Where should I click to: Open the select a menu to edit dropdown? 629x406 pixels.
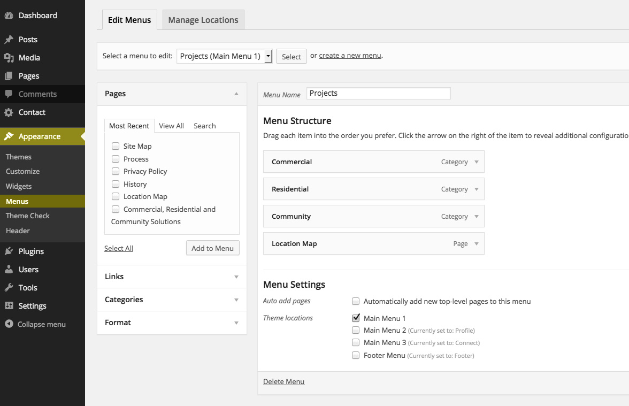click(x=225, y=56)
